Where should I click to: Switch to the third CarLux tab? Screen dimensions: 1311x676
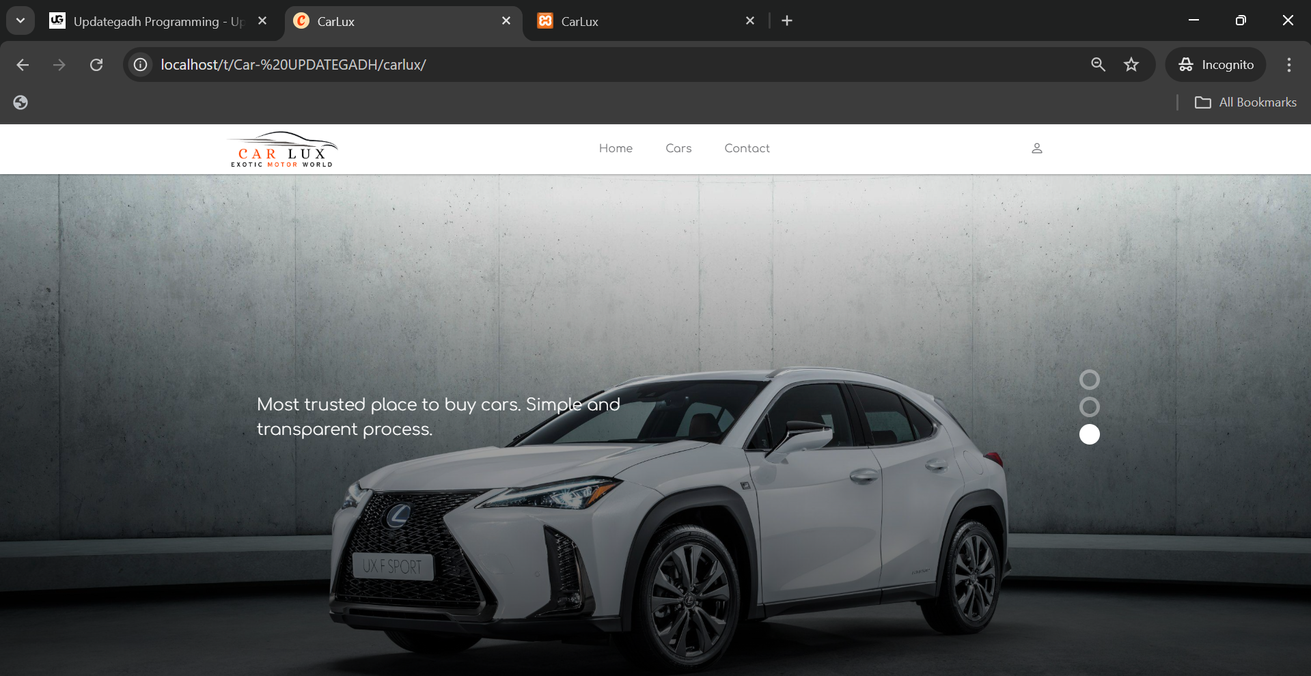[646, 21]
